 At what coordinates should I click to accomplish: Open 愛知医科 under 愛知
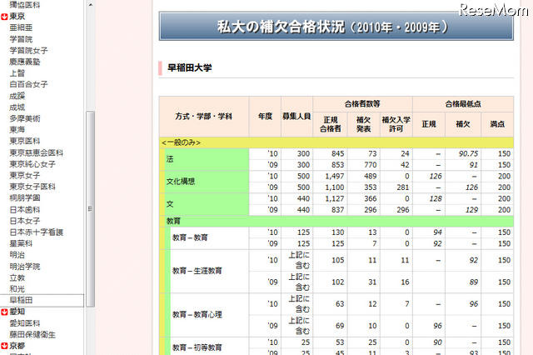pyautogui.click(x=25, y=323)
